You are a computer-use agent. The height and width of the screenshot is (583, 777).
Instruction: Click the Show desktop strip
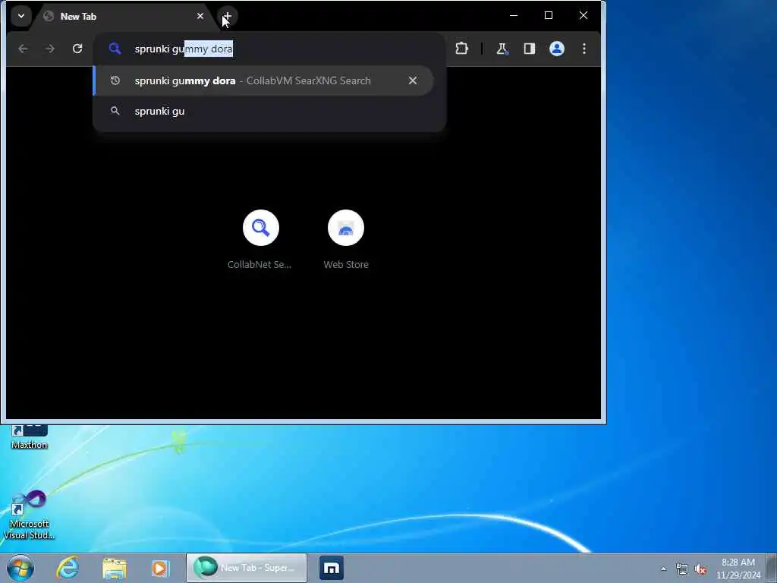tap(772, 568)
